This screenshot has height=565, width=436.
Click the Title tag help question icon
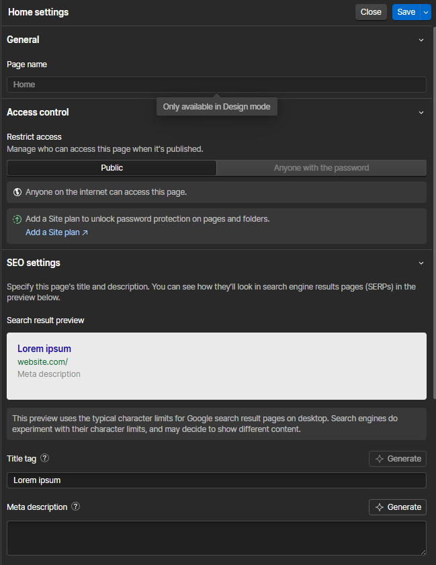click(x=44, y=458)
